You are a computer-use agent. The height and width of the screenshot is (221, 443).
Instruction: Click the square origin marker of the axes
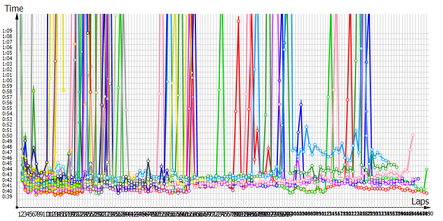click(20, 207)
